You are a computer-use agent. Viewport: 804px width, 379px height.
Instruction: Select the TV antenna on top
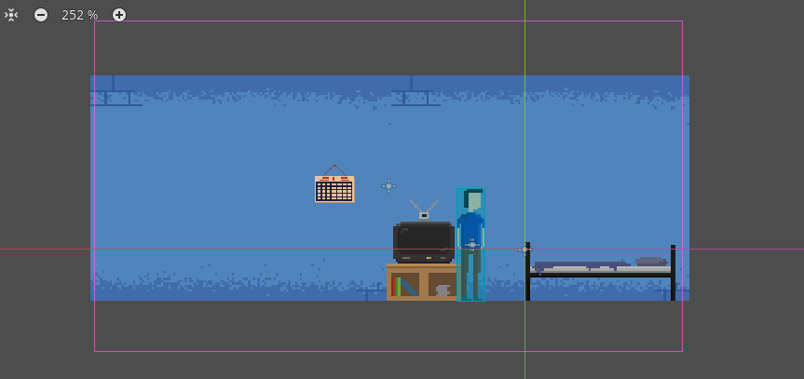tap(424, 210)
